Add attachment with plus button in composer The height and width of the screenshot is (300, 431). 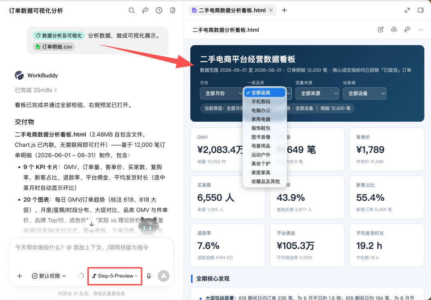tap(20, 276)
